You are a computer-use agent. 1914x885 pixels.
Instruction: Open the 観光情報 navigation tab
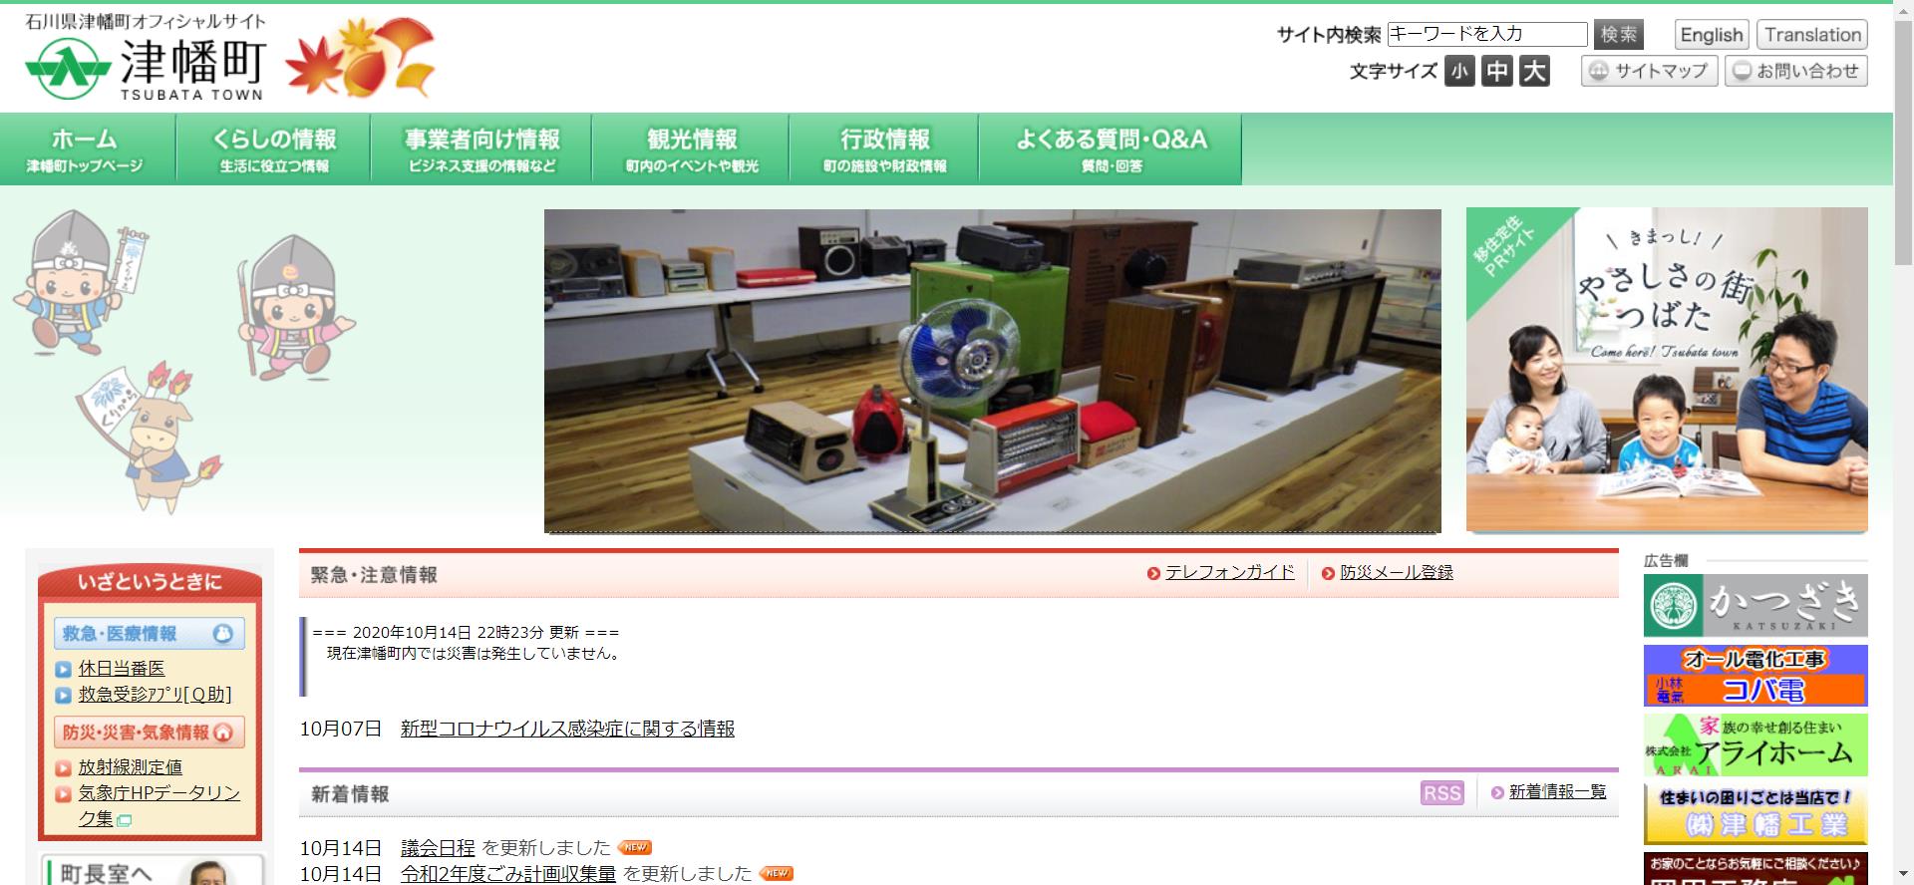pos(692,149)
